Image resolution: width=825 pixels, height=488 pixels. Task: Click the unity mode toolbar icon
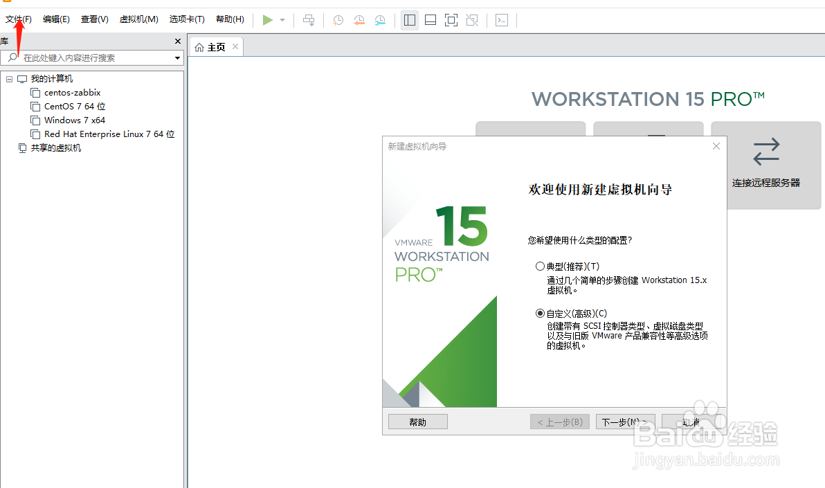(472, 20)
